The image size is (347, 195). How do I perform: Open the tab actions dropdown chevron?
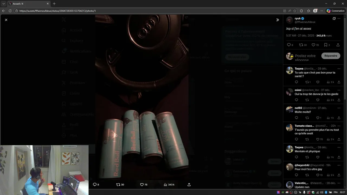[x=3, y=4]
